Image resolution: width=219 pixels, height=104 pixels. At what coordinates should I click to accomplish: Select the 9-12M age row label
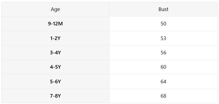click(x=56, y=24)
